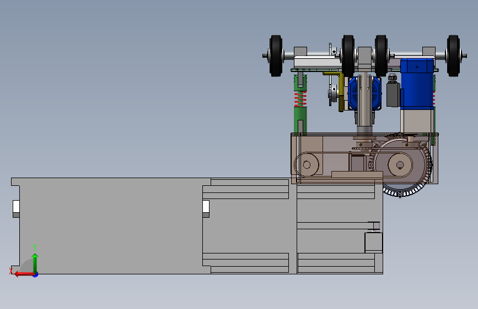Select the rightmost black wheel on the axle
The image size is (478, 309).
pos(453,56)
